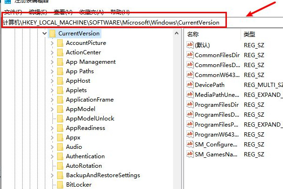Viewport: 283px width, 189px height.
Task: Click the CurrentVersion folder icon
Action: (x=52, y=34)
